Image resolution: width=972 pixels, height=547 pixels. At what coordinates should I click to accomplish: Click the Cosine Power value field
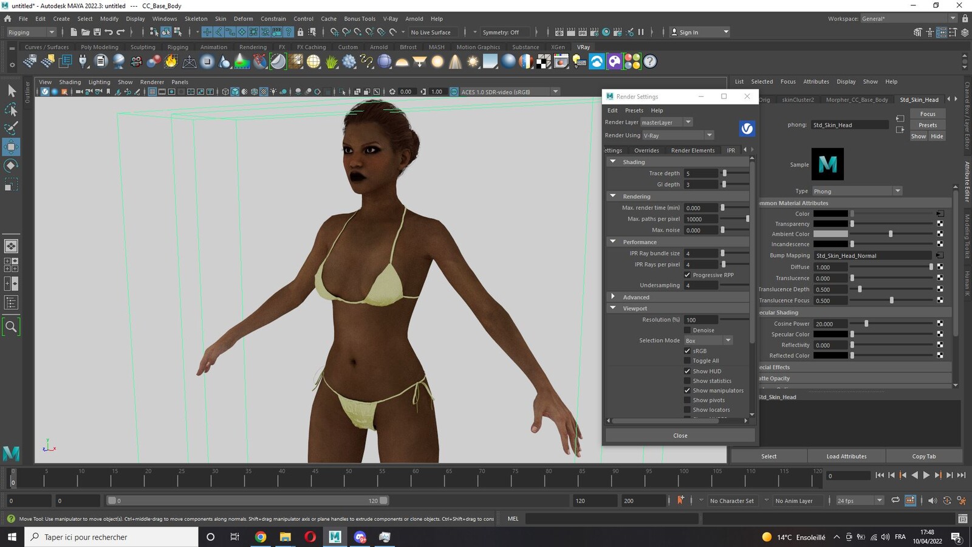(830, 324)
